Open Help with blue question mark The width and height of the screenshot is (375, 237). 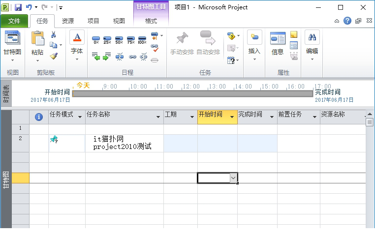[x=347, y=21]
